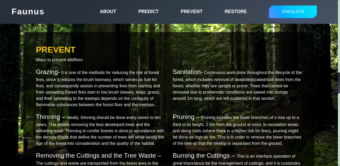
Task: Click the Grazing heading
Action: [48, 72]
